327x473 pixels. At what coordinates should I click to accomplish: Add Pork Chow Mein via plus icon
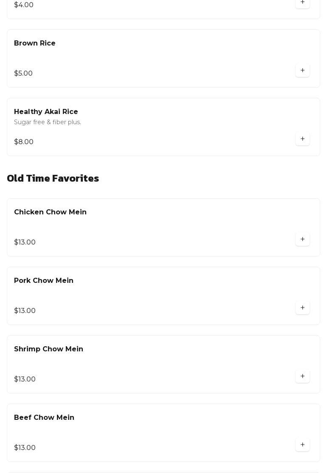point(303,308)
